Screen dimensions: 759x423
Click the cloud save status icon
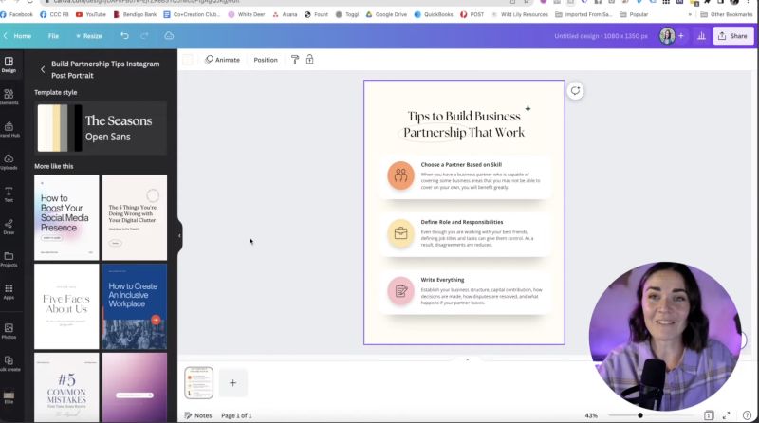coord(169,35)
